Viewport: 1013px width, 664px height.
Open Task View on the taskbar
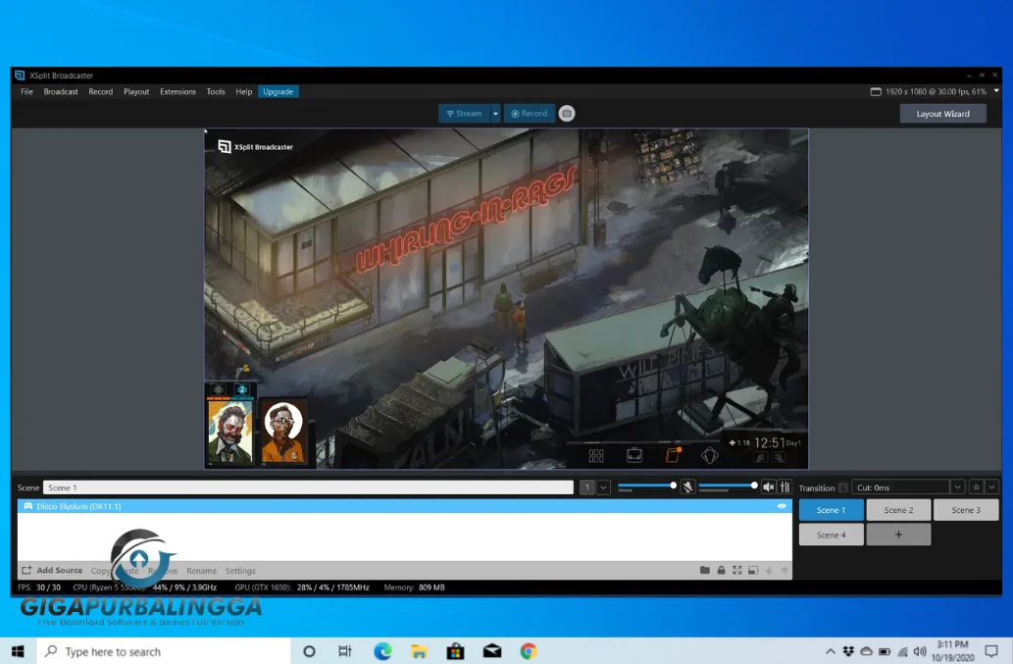[345, 651]
